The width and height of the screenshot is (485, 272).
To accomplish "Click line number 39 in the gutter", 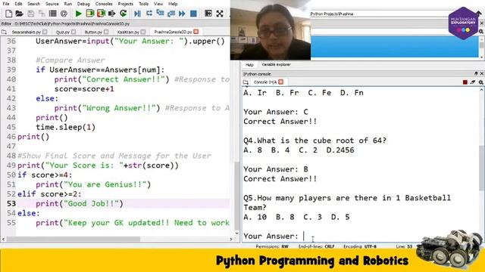I will click(x=11, y=70).
